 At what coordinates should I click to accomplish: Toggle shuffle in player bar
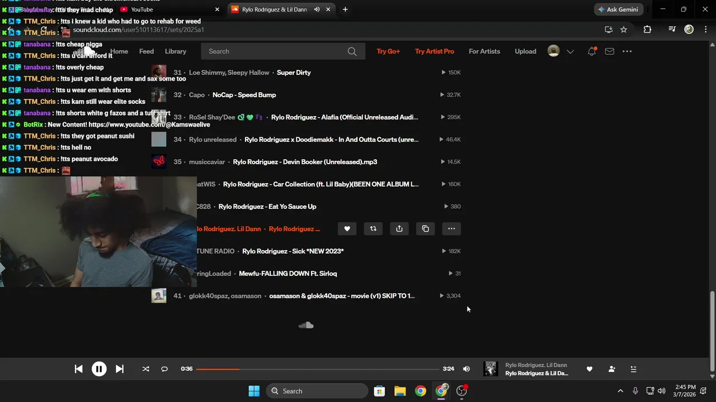click(x=145, y=369)
